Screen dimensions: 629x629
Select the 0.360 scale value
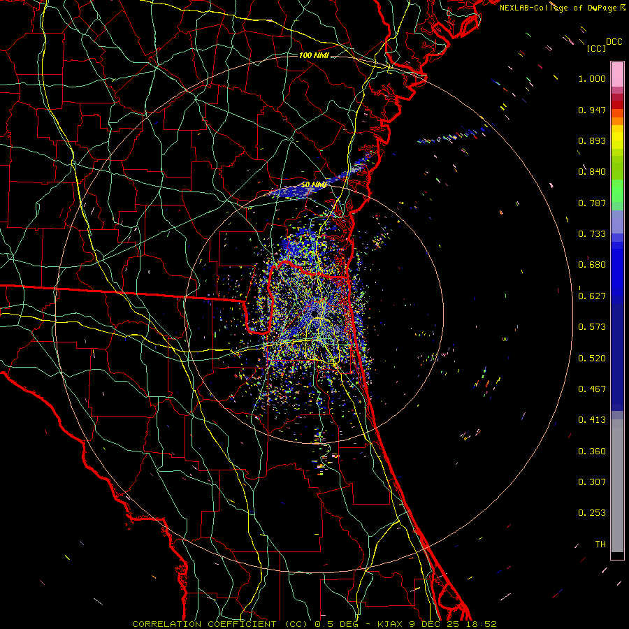592,451
